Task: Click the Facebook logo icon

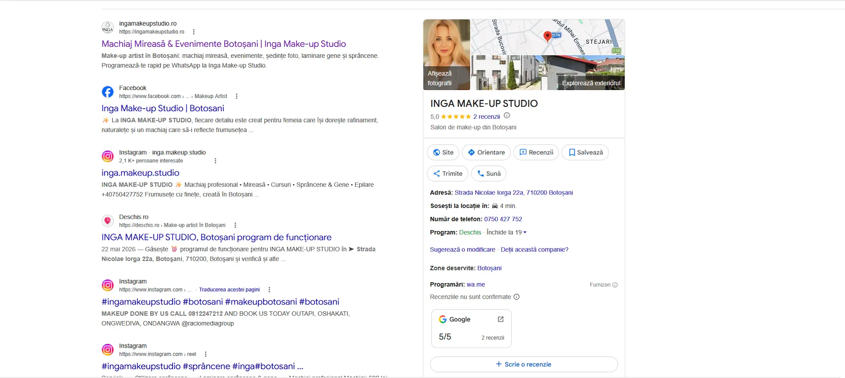Action: [x=108, y=92]
